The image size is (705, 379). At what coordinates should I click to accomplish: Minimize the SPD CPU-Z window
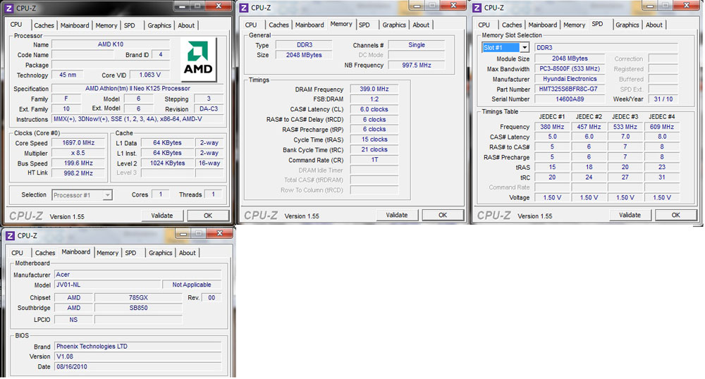click(650, 6)
